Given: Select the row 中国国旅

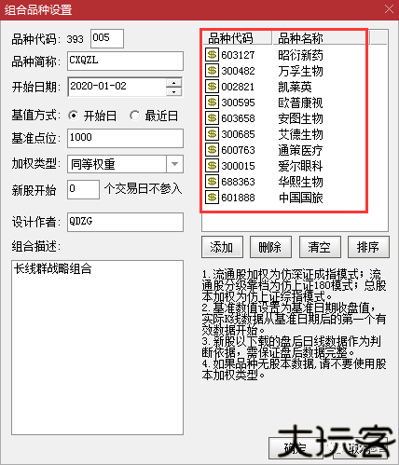Looking at the screenshot, I should pos(300,198).
